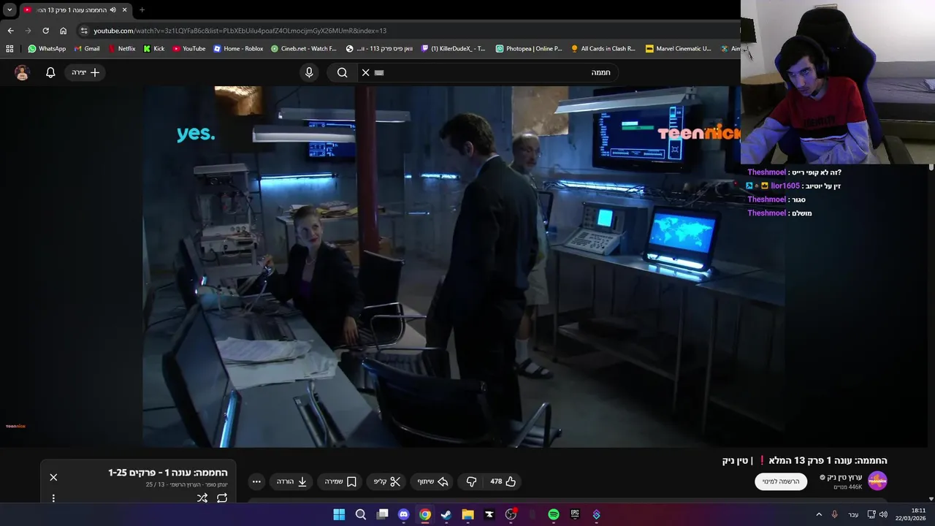Mute the tab via its speaker icon
This screenshot has height=526, width=935.
(112, 10)
